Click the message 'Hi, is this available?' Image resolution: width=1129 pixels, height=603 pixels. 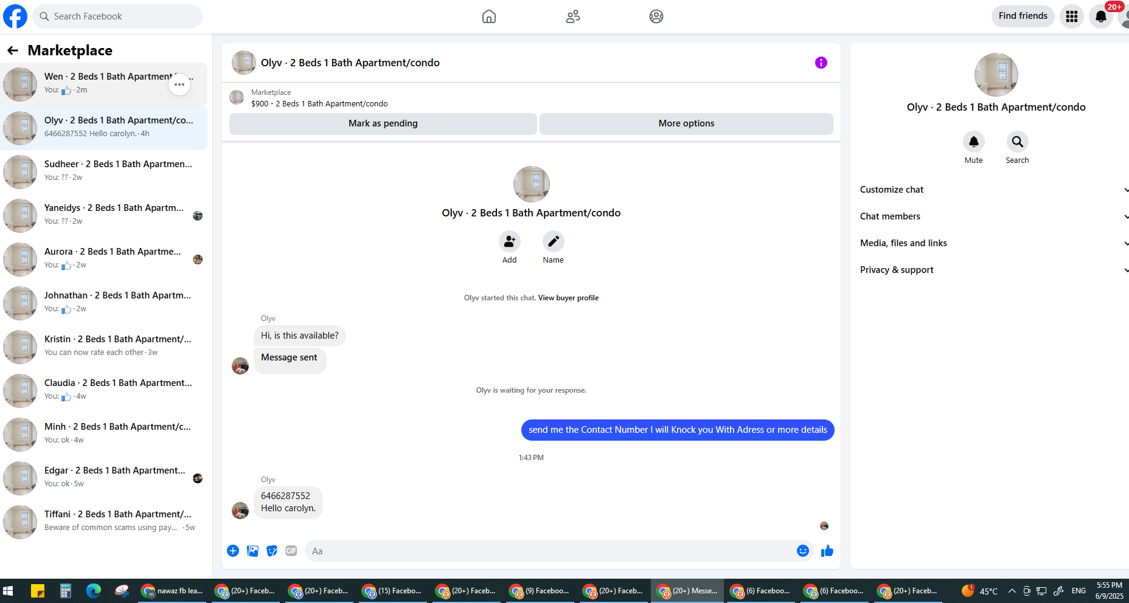(x=300, y=336)
